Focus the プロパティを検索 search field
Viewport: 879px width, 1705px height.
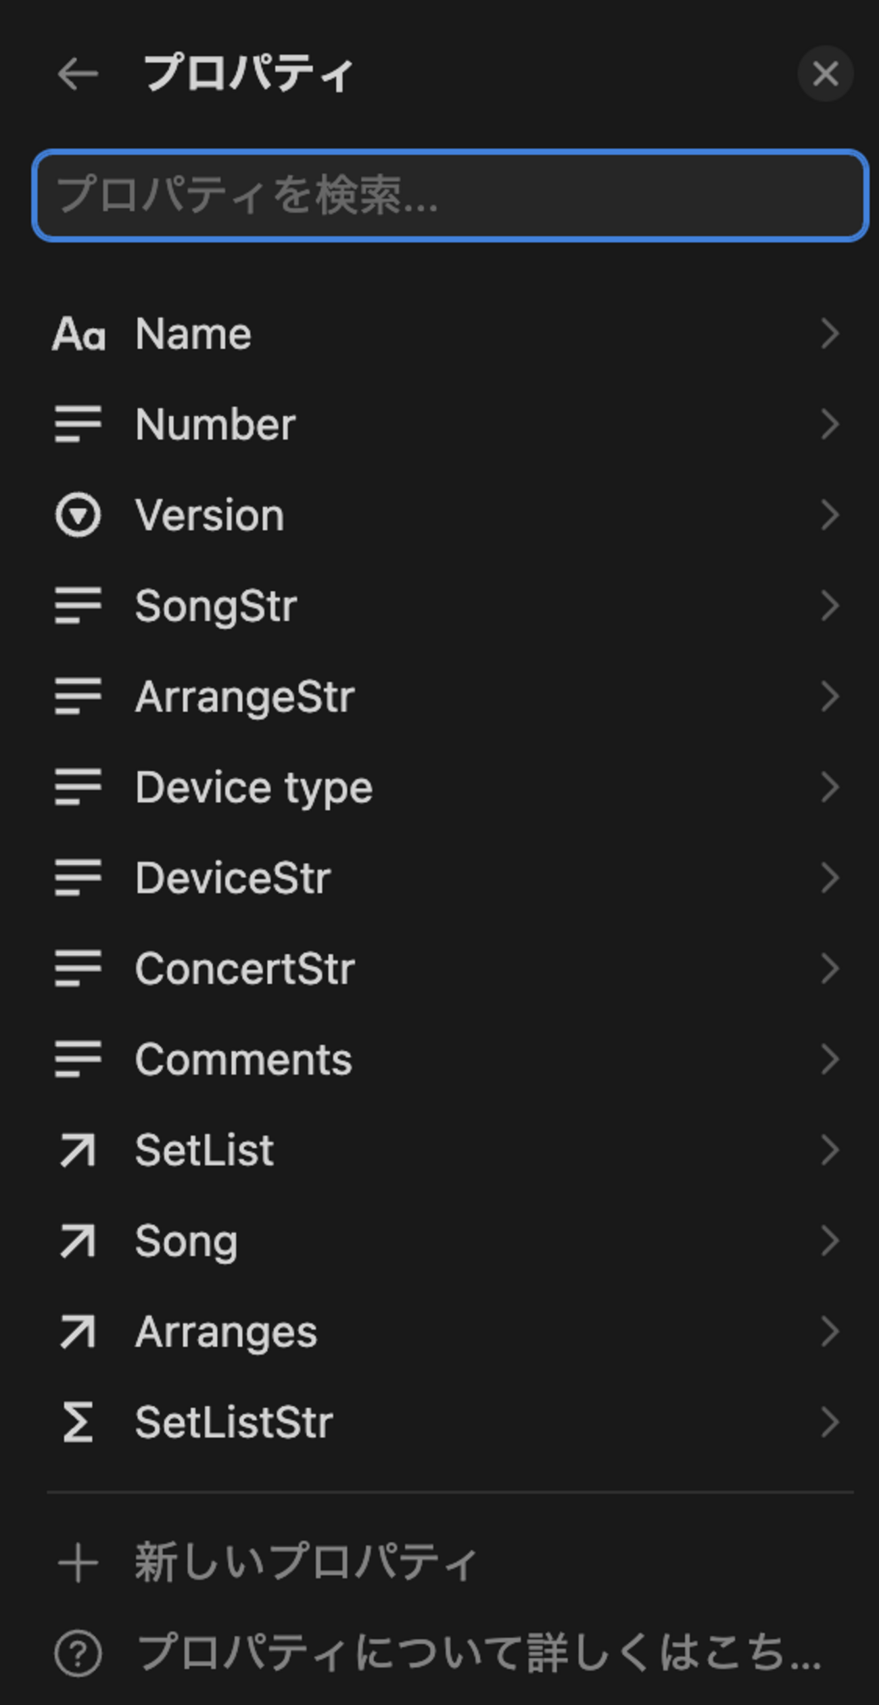[x=450, y=195]
